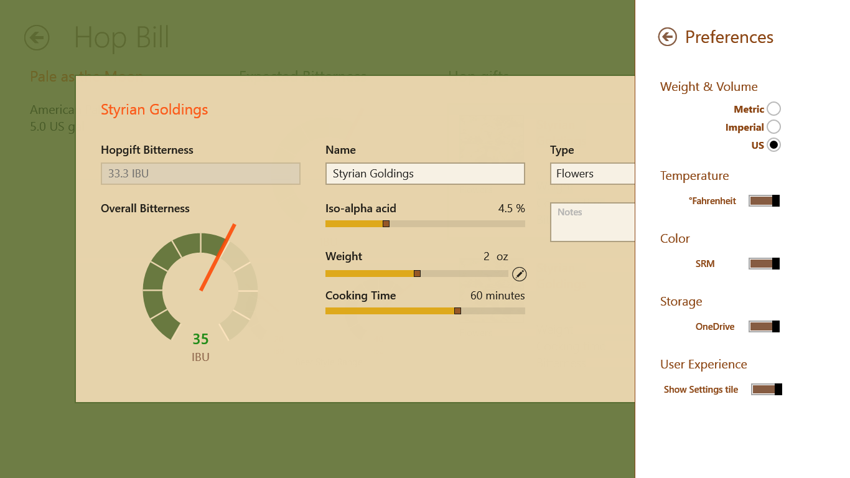The width and height of the screenshot is (850, 478).
Task: Click into the Notes text area
Action: click(592, 222)
